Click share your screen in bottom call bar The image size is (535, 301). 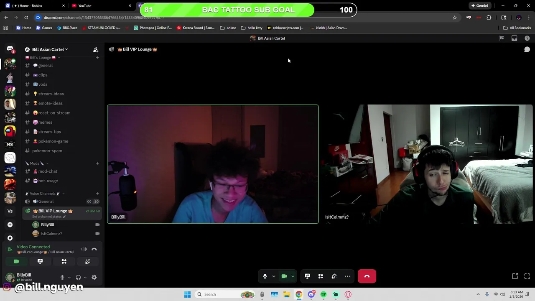pos(307,276)
